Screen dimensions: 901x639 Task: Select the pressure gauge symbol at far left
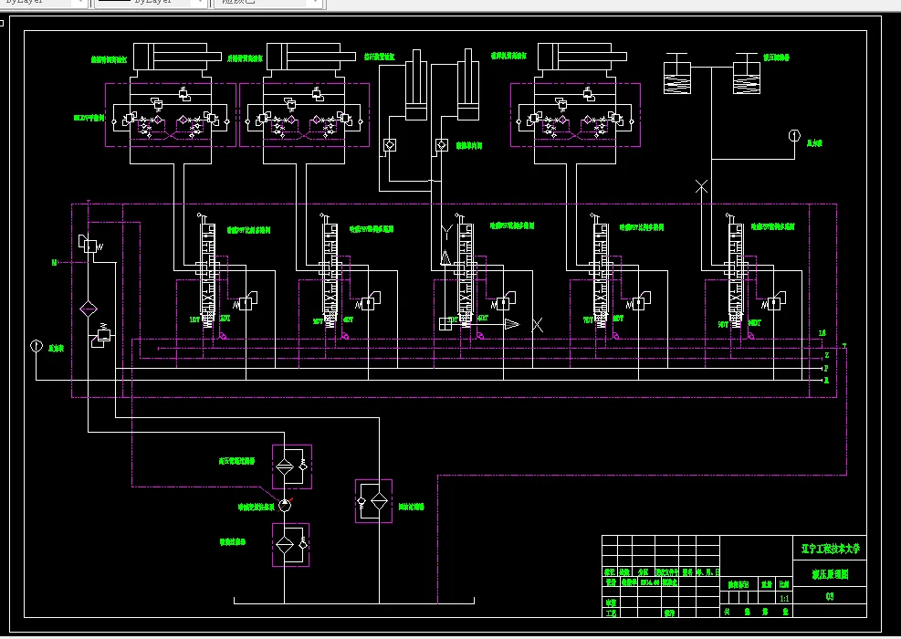(x=37, y=346)
